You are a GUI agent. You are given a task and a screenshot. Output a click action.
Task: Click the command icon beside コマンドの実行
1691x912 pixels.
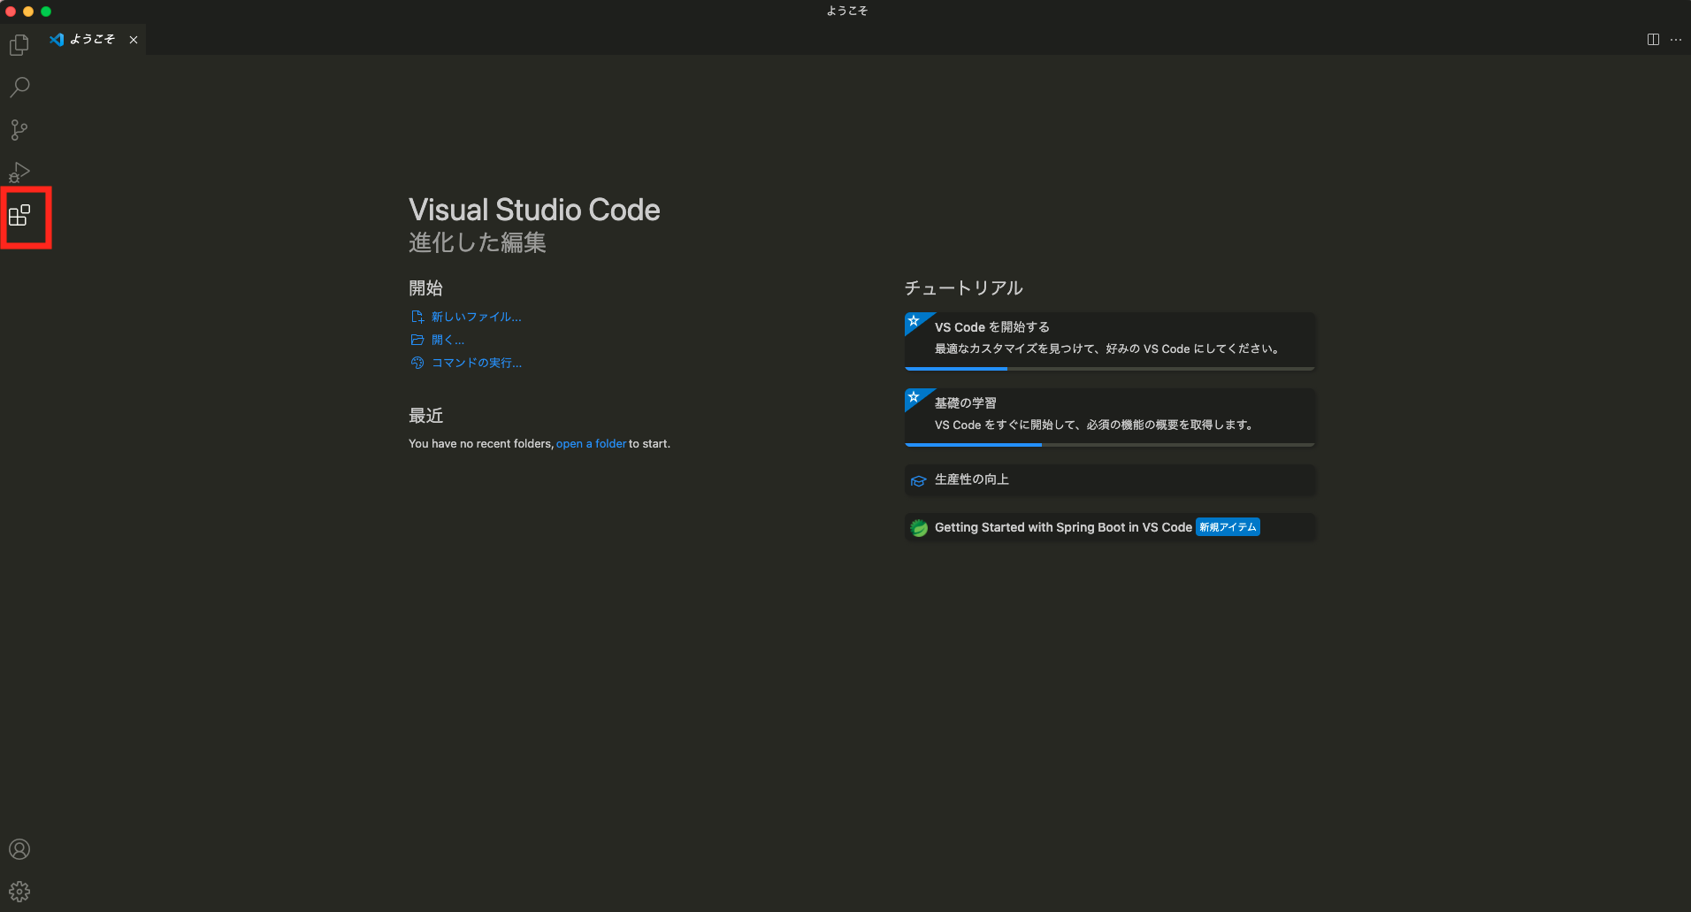(417, 363)
